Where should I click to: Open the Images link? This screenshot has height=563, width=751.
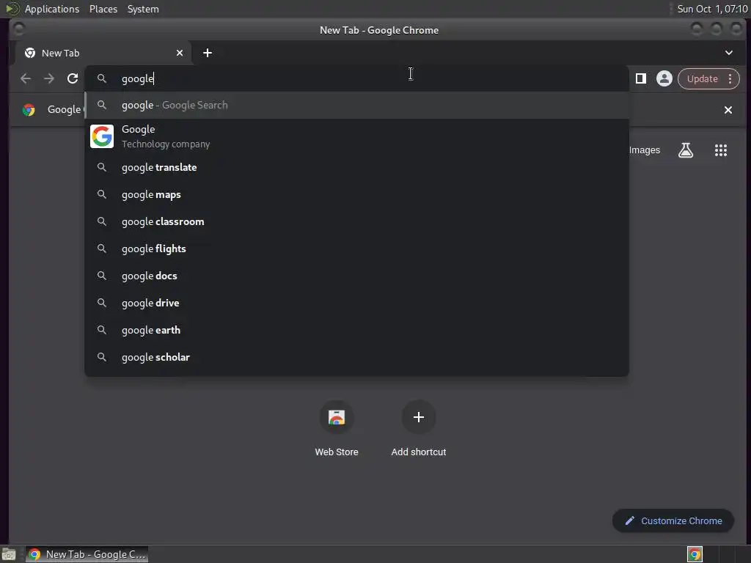tap(644, 150)
